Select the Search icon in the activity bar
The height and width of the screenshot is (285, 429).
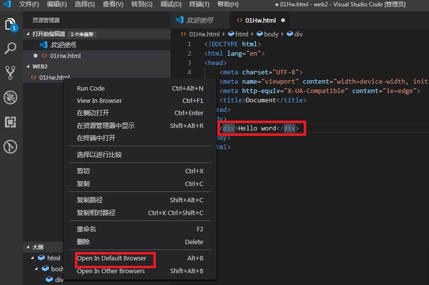pyautogui.click(x=11, y=48)
